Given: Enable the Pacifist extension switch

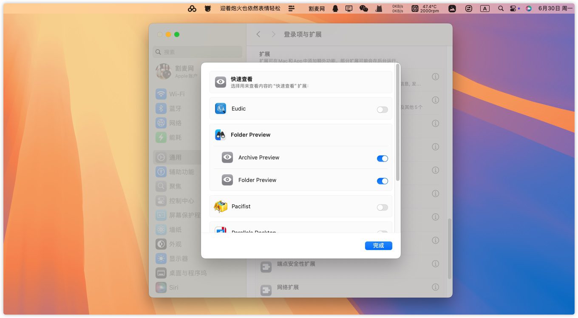Looking at the screenshot, I should [x=382, y=207].
